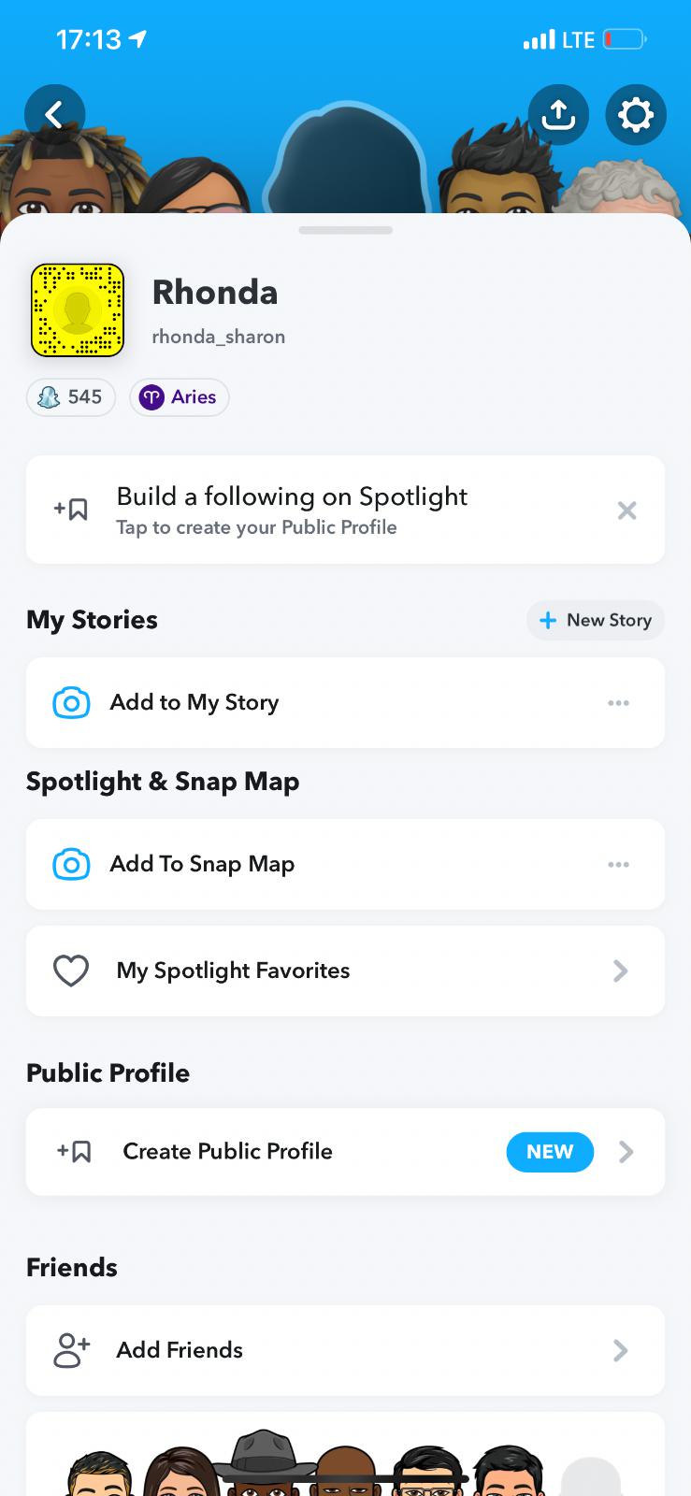Expand My Spotlight Favorites chevron
The width and height of the screenshot is (691, 1496).
click(620, 971)
